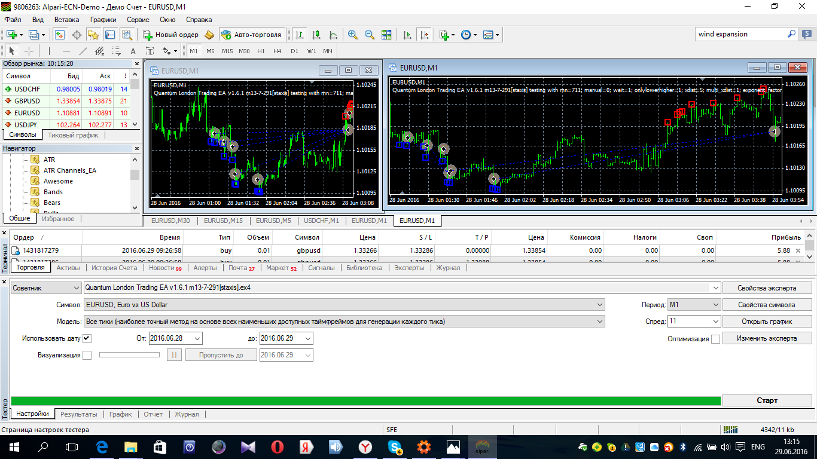Select the crosshair cursor tool
Screen dimensions: 817x459
click(28, 51)
